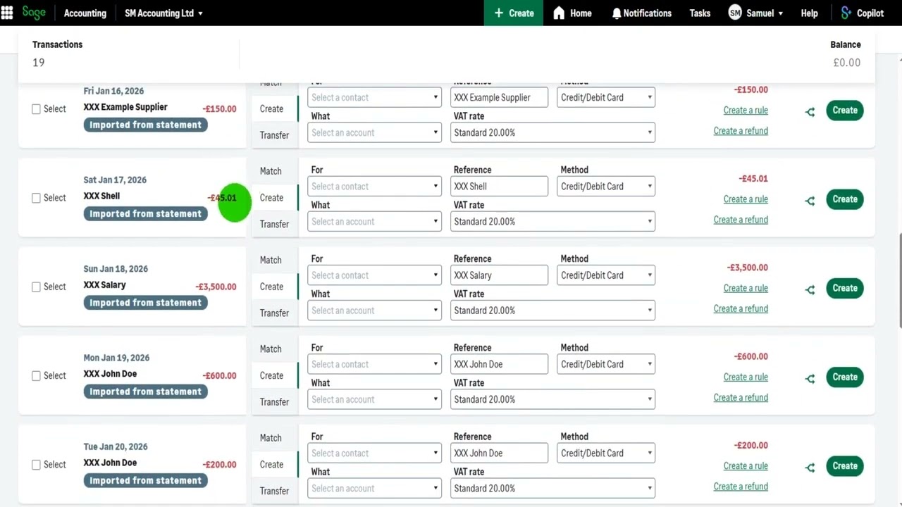
Task: Click the Sat Jan 17, 2026 date
Action: tap(115, 180)
